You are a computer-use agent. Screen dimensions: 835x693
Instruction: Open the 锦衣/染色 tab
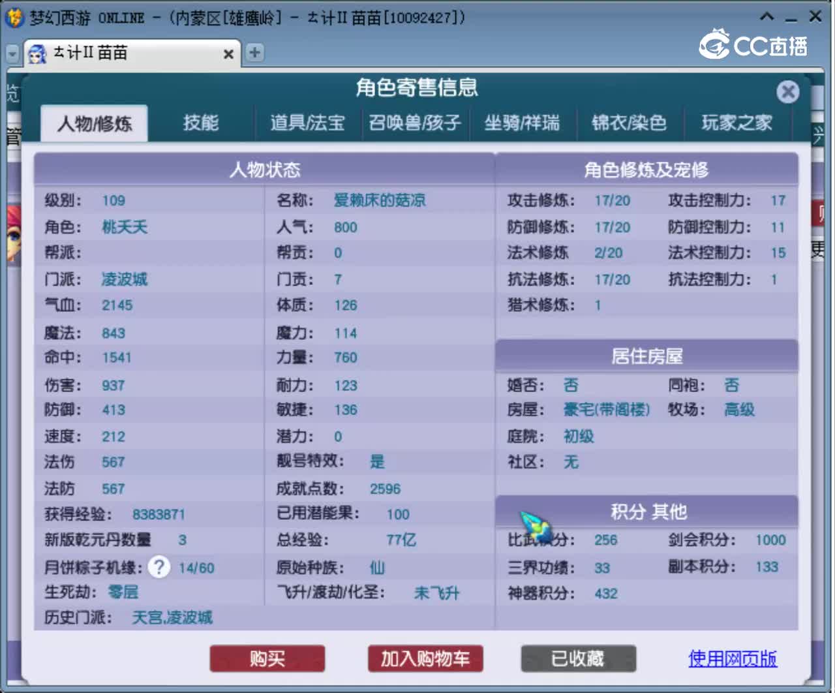pyautogui.click(x=630, y=123)
